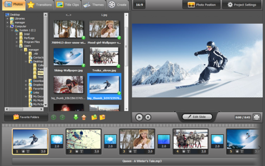This screenshot has height=166, width=265.
Task: Click transition between slides 2 and 3
Action: pos(110,141)
